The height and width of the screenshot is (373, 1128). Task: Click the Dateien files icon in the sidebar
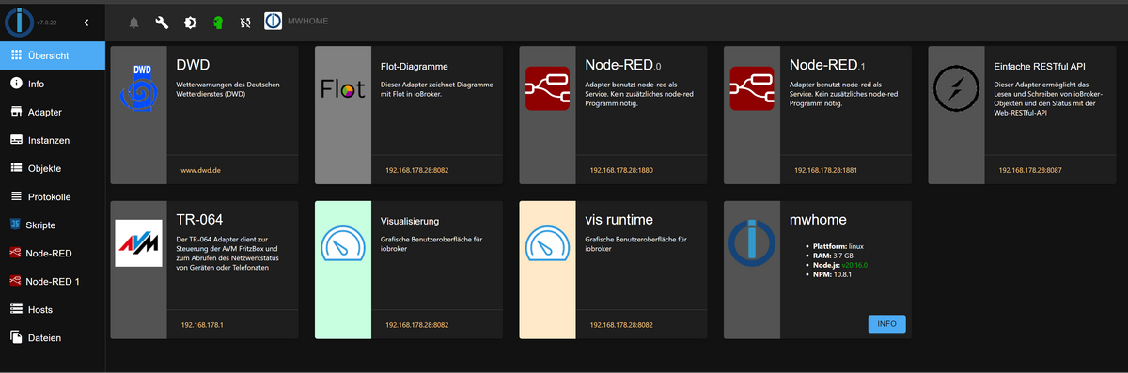point(16,337)
